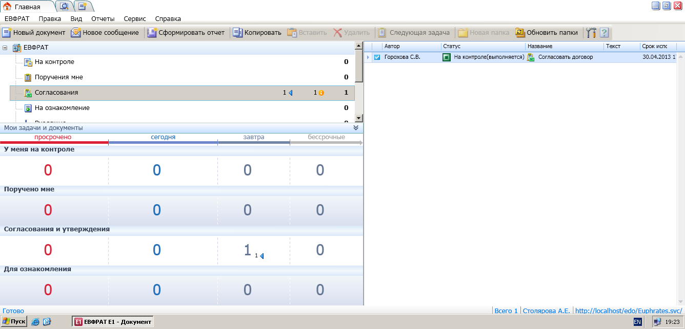Select the Согласовать договор task name

[x=566, y=57]
